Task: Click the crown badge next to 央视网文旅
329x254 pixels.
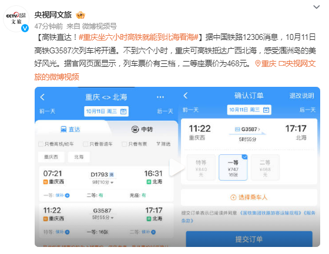Action: [x=80, y=15]
